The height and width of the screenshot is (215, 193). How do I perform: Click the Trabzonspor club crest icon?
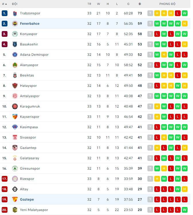[15, 13]
